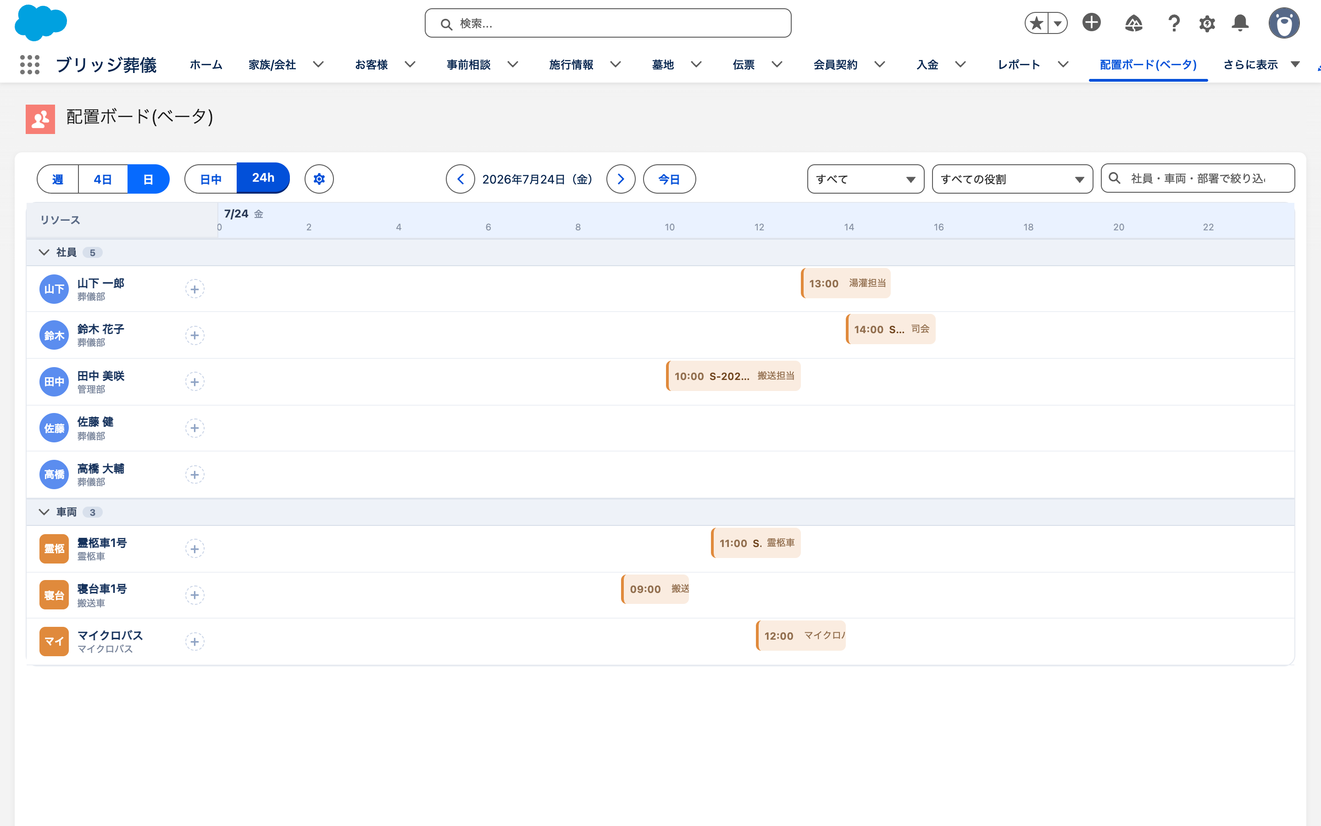Open board settings gear next to 24h
The width and height of the screenshot is (1321, 826).
[319, 179]
